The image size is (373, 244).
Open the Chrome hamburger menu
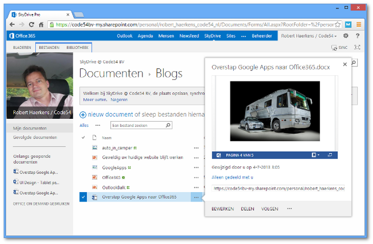click(x=359, y=25)
